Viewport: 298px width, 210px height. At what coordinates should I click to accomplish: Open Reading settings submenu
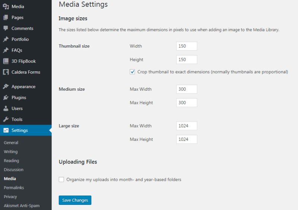tap(11, 161)
